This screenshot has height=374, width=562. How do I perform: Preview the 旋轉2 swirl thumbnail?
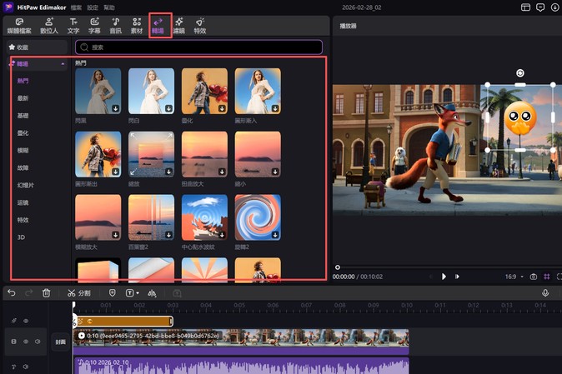pos(258,217)
